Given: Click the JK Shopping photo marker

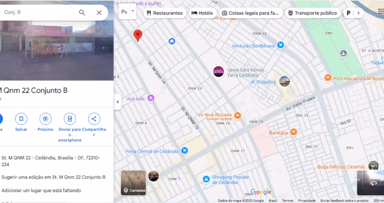Looking at the screenshot, I should [285, 81].
